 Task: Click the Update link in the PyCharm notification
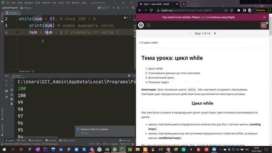coord(84,133)
